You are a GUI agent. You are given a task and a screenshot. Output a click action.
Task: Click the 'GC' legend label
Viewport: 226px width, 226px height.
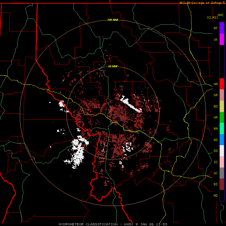215,173
